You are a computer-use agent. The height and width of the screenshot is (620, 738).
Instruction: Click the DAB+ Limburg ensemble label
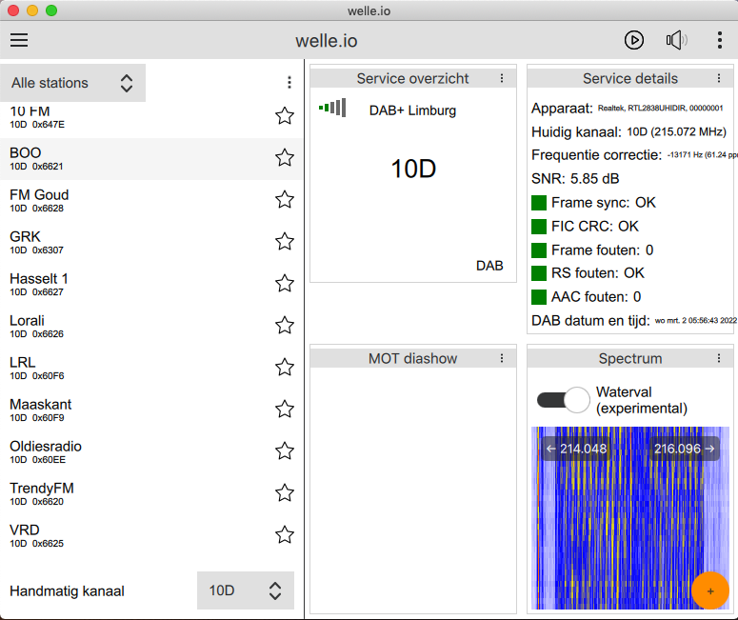[412, 110]
